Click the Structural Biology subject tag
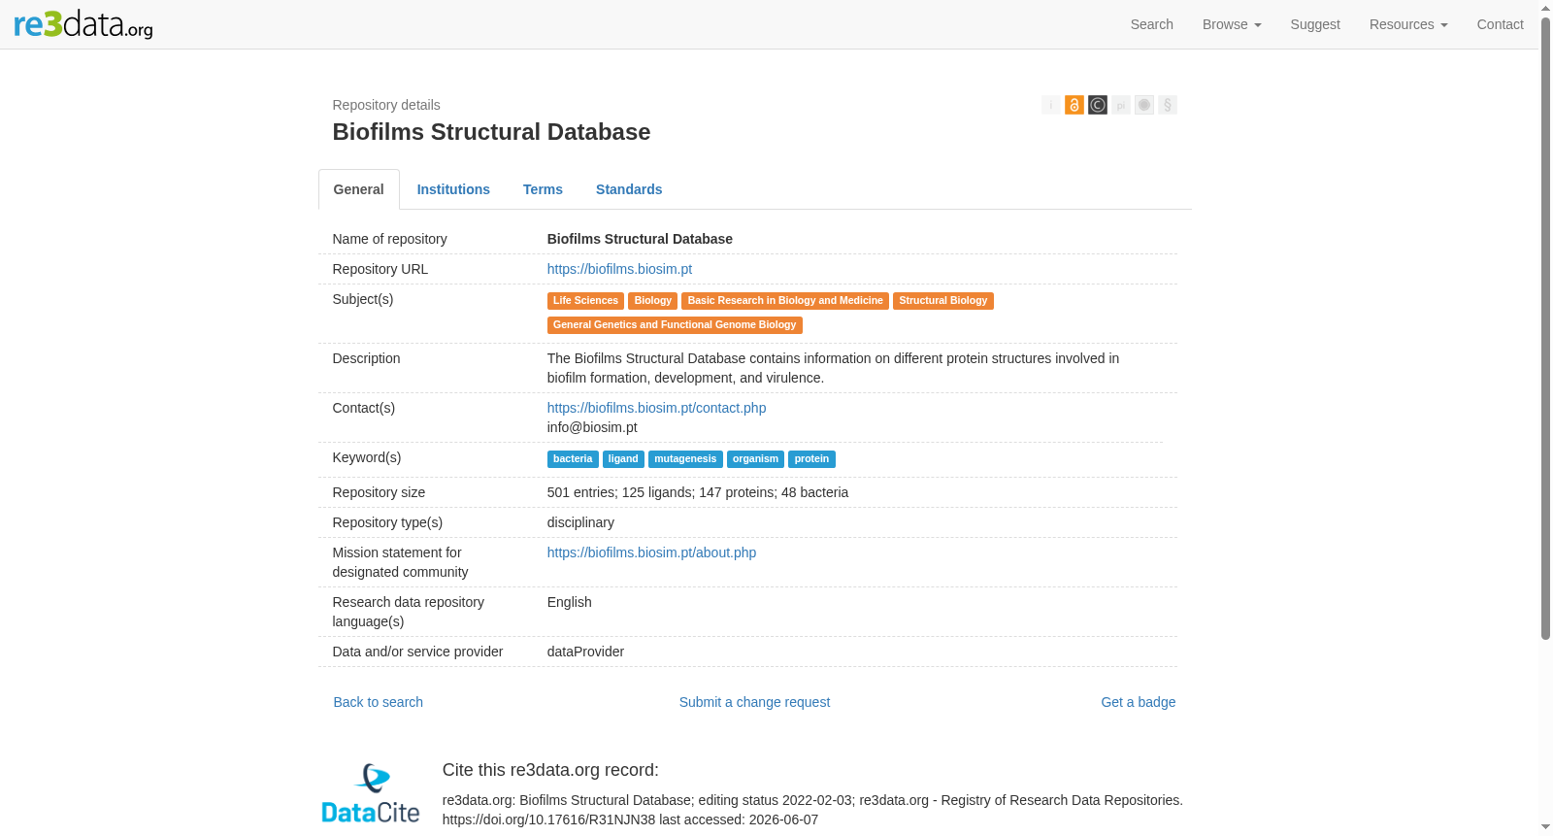Screen dimensions: 1553x836 [942, 301]
